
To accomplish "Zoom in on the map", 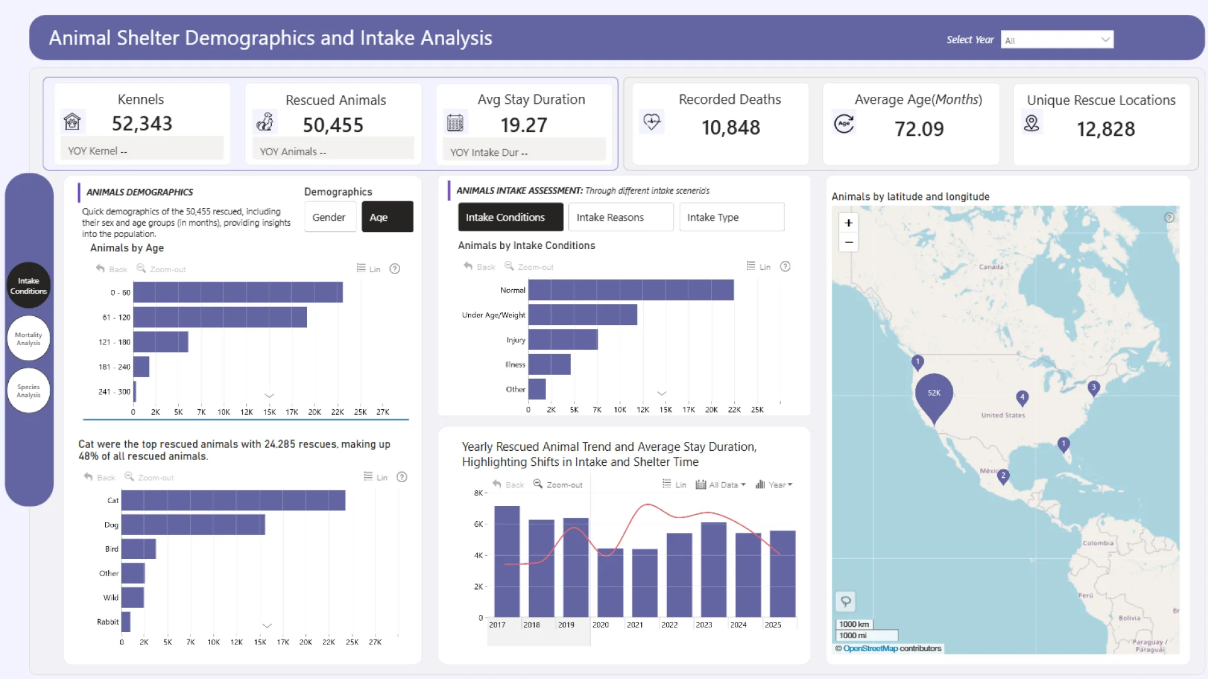I will click(848, 223).
